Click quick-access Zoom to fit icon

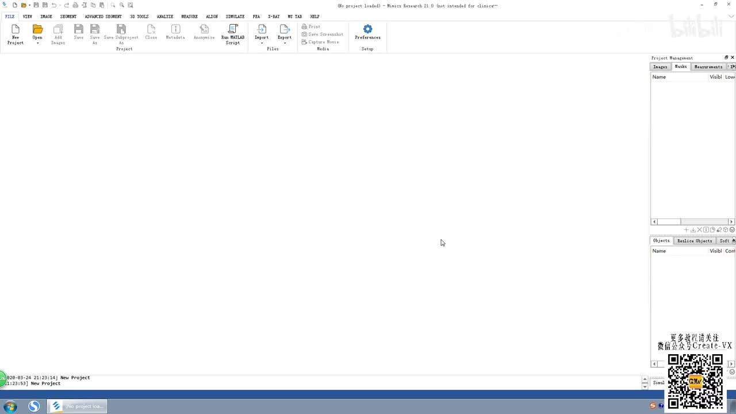click(131, 5)
